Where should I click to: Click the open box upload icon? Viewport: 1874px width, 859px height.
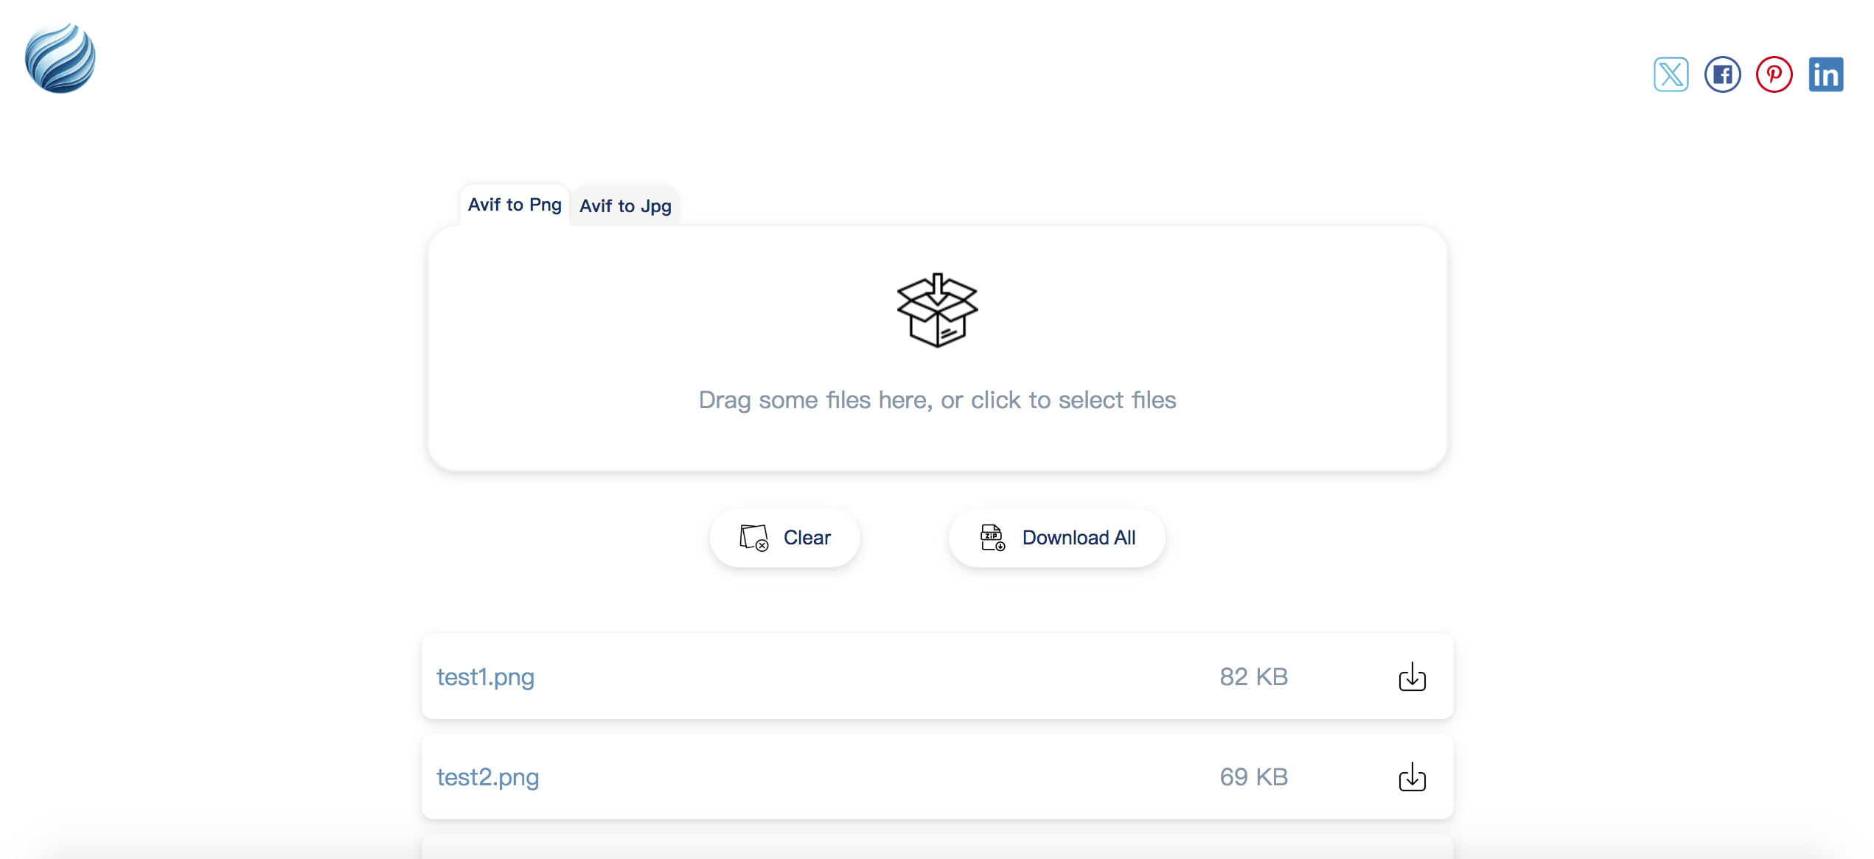point(937,310)
